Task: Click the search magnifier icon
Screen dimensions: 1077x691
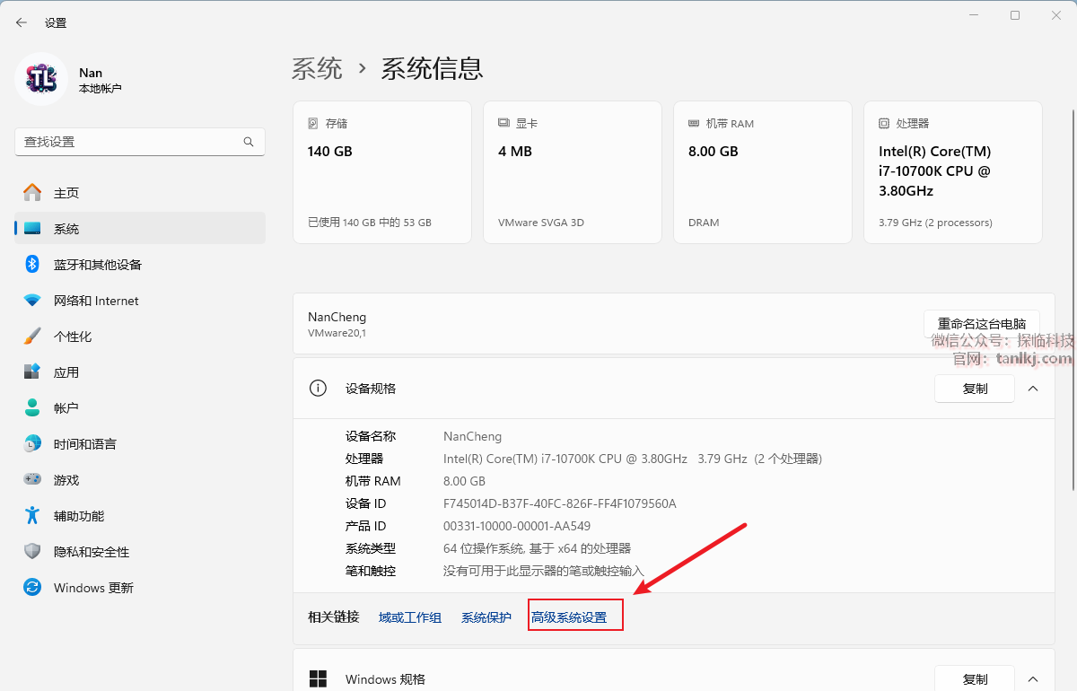Action: point(249,142)
